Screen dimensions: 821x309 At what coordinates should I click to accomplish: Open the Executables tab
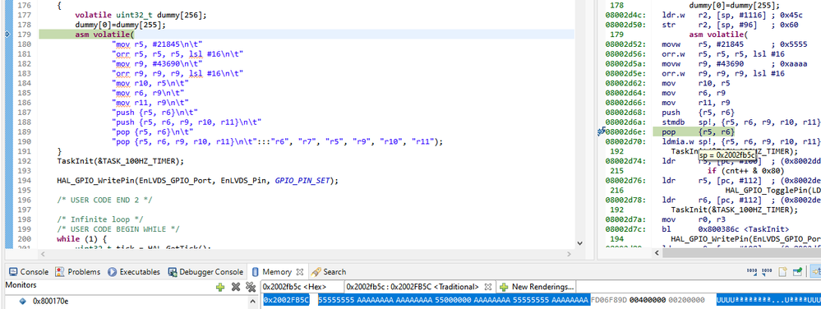134,272
